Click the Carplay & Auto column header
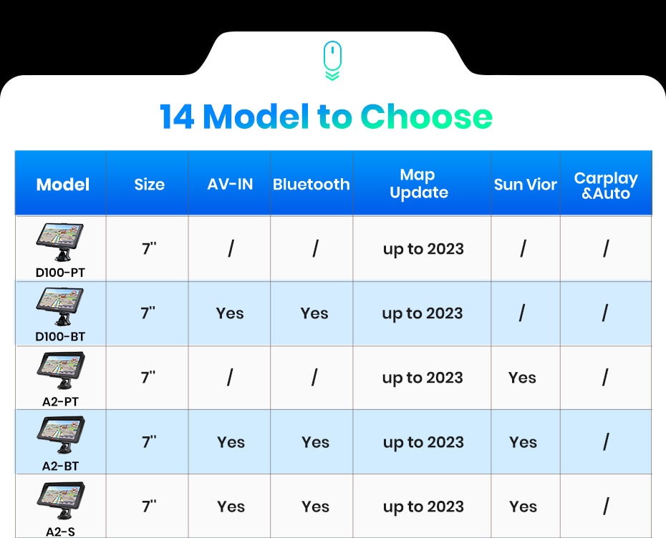 pyautogui.click(x=606, y=185)
